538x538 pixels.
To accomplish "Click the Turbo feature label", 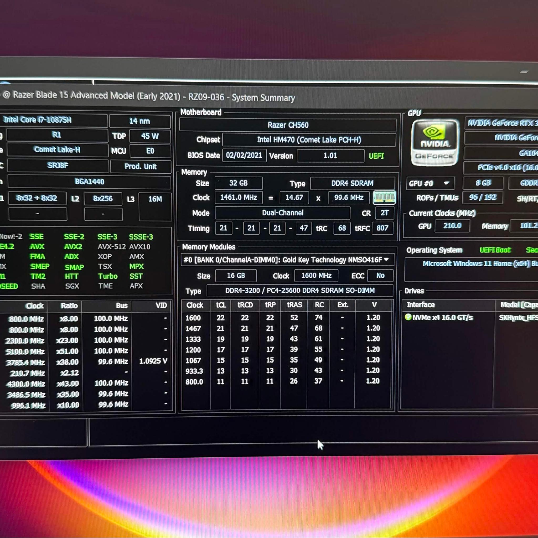I will [x=108, y=276].
